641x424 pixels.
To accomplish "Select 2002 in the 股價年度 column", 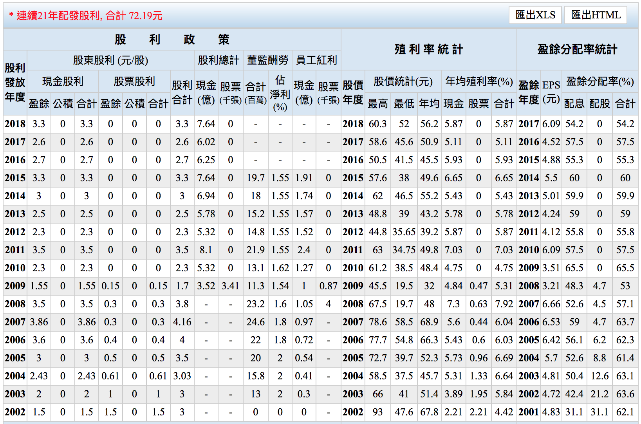I will 353,412.
